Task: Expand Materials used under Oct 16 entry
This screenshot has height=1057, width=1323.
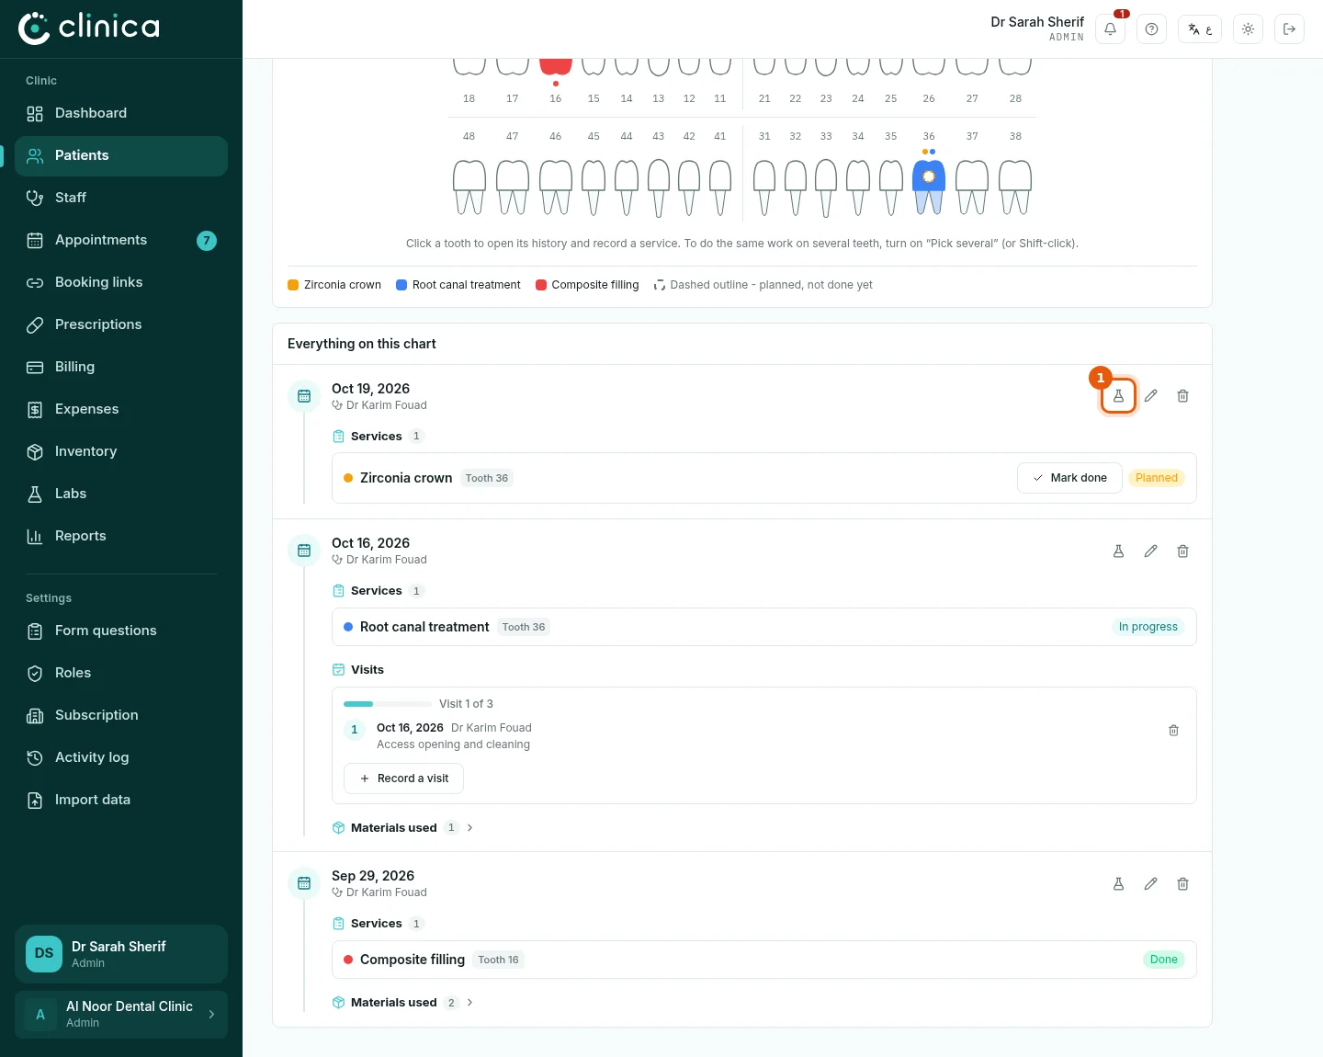Action: point(402,828)
